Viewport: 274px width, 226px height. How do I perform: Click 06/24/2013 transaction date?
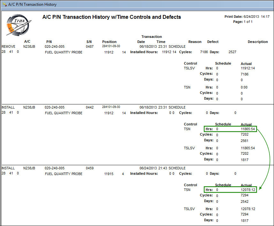(148, 168)
